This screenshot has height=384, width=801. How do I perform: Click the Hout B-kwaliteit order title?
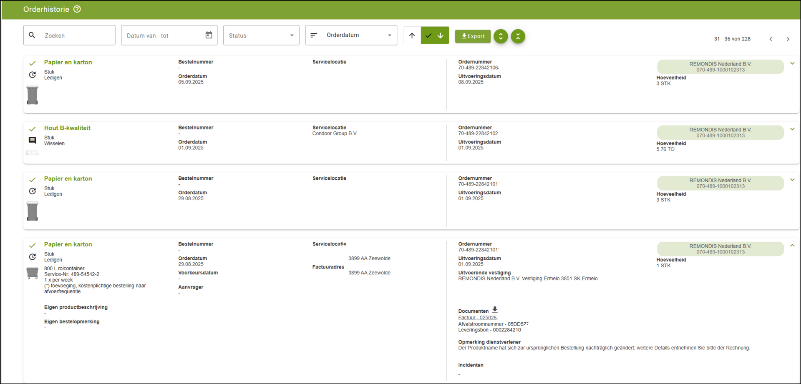[x=67, y=128]
